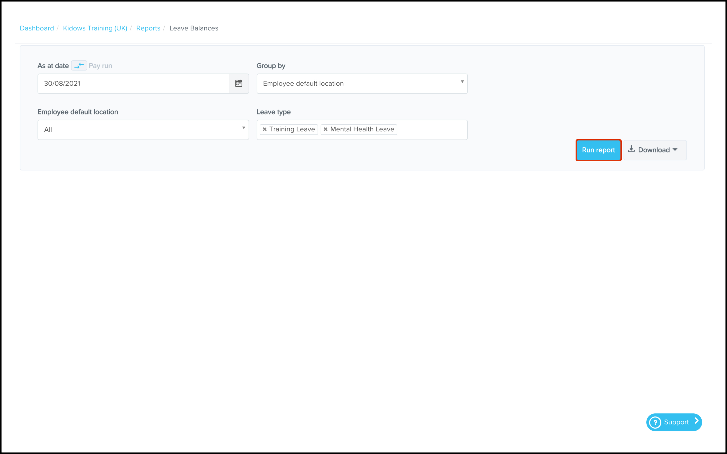727x454 pixels.
Task: Click the Pay run label
Action: click(100, 66)
